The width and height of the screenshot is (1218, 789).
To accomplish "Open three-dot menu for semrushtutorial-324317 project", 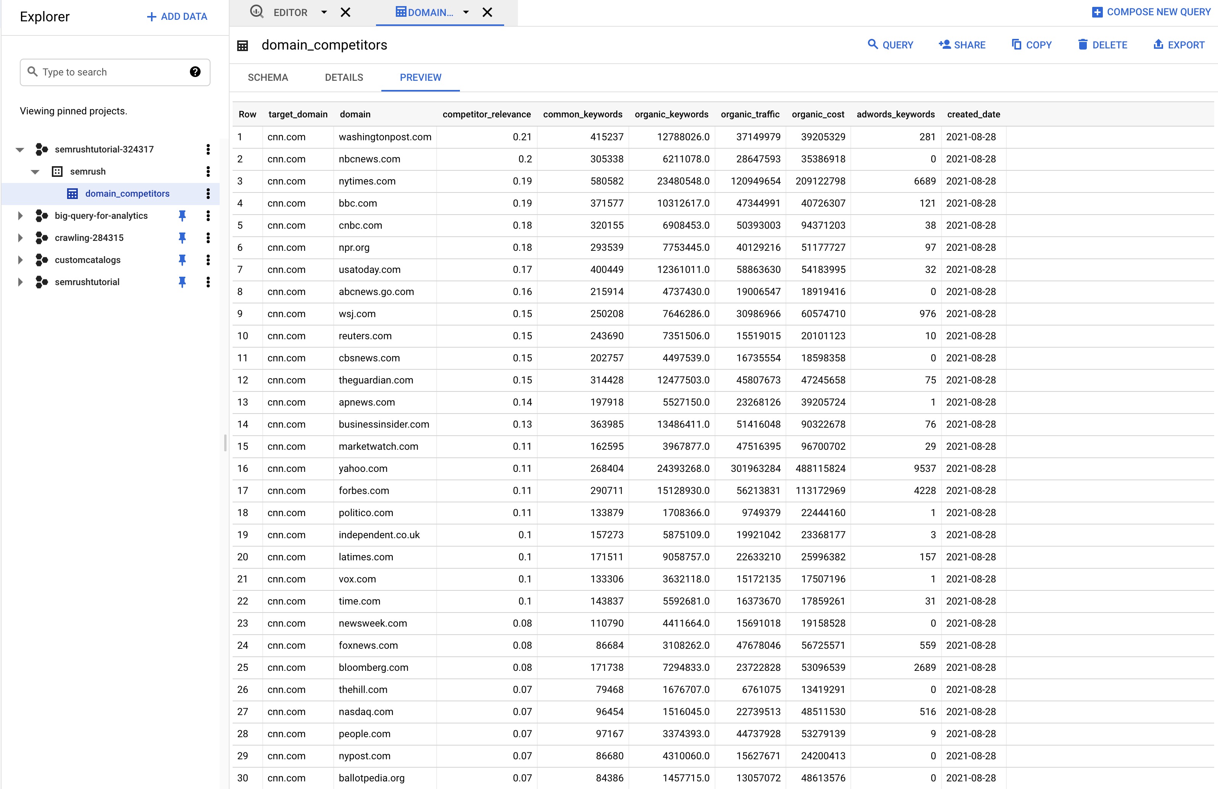I will point(208,149).
